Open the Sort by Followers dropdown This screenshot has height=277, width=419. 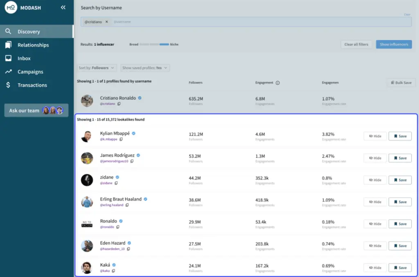(97, 68)
